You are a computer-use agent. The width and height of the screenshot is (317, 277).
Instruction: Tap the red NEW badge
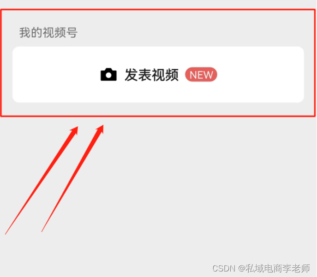click(201, 75)
